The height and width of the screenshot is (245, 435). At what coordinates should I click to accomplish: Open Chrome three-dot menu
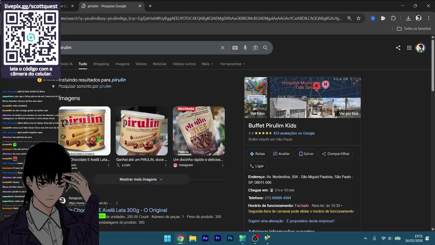click(x=428, y=18)
